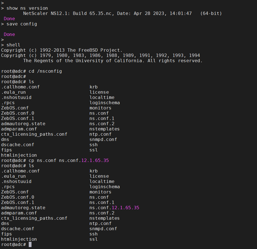Click loginschema in the second listing
The image size is (257, 249).
104,187
